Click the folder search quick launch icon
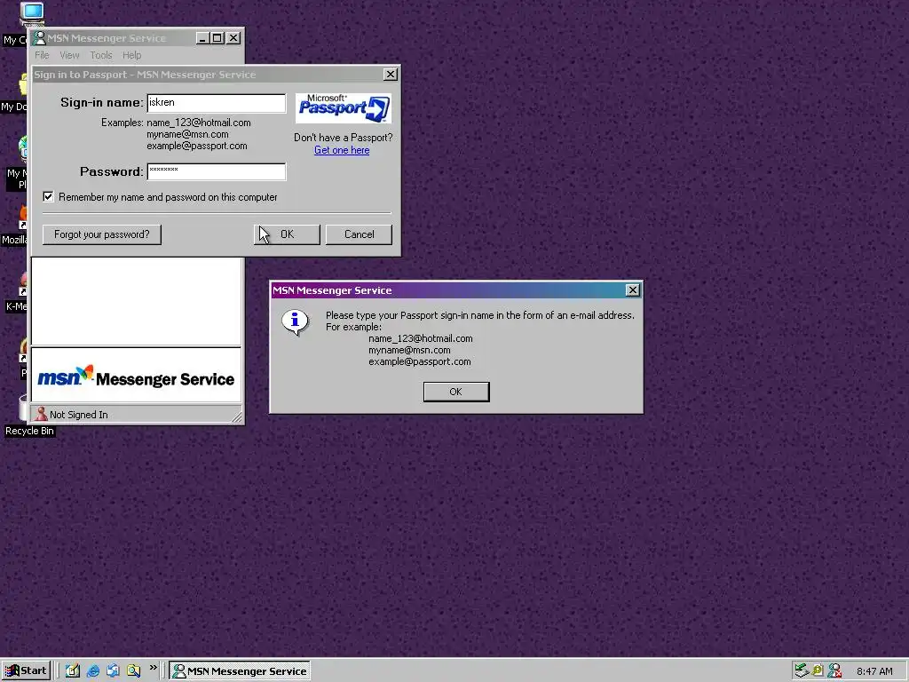Viewport: 909px width, 682px height. click(133, 671)
